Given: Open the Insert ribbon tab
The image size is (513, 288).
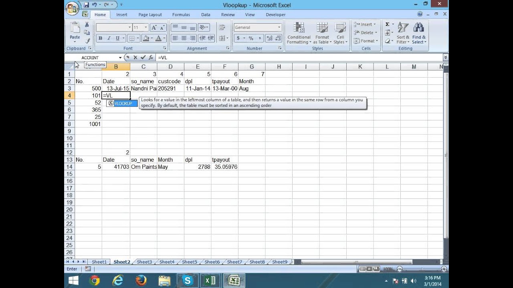Looking at the screenshot, I should pos(122,15).
